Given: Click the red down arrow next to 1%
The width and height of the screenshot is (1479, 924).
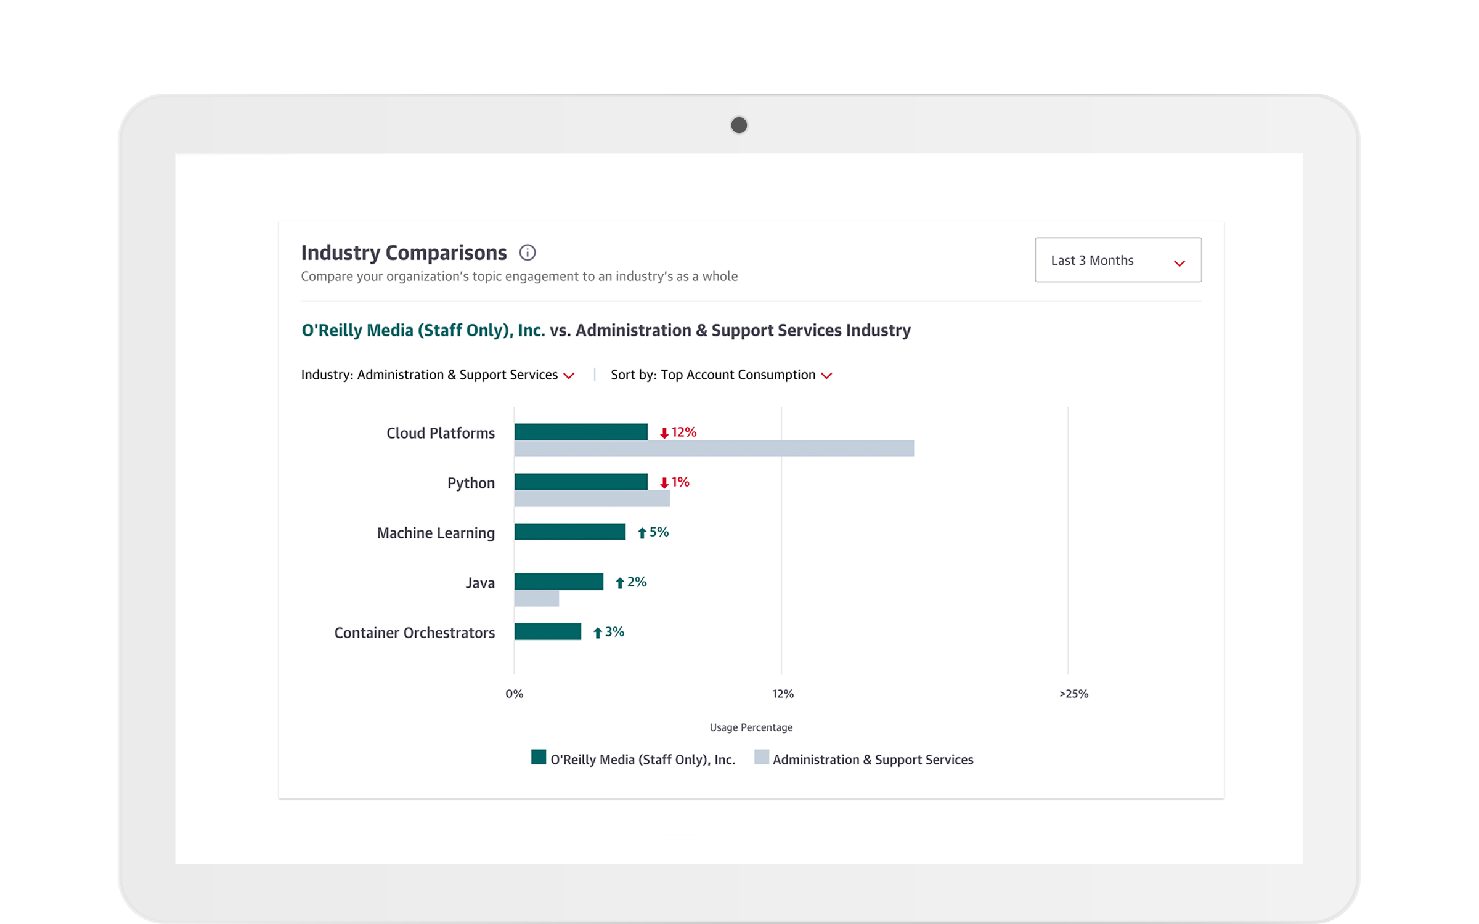Looking at the screenshot, I should tap(664, 483).
